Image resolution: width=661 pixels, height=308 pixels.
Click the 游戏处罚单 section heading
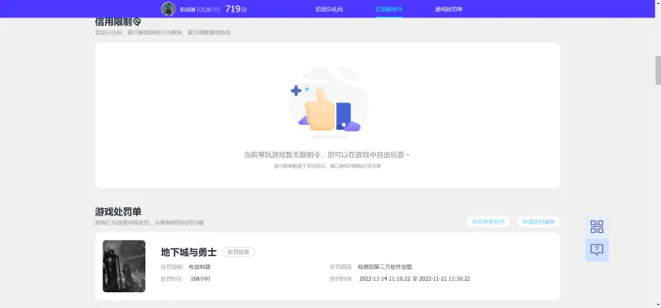pyautogui.click(x=117, y=212)
